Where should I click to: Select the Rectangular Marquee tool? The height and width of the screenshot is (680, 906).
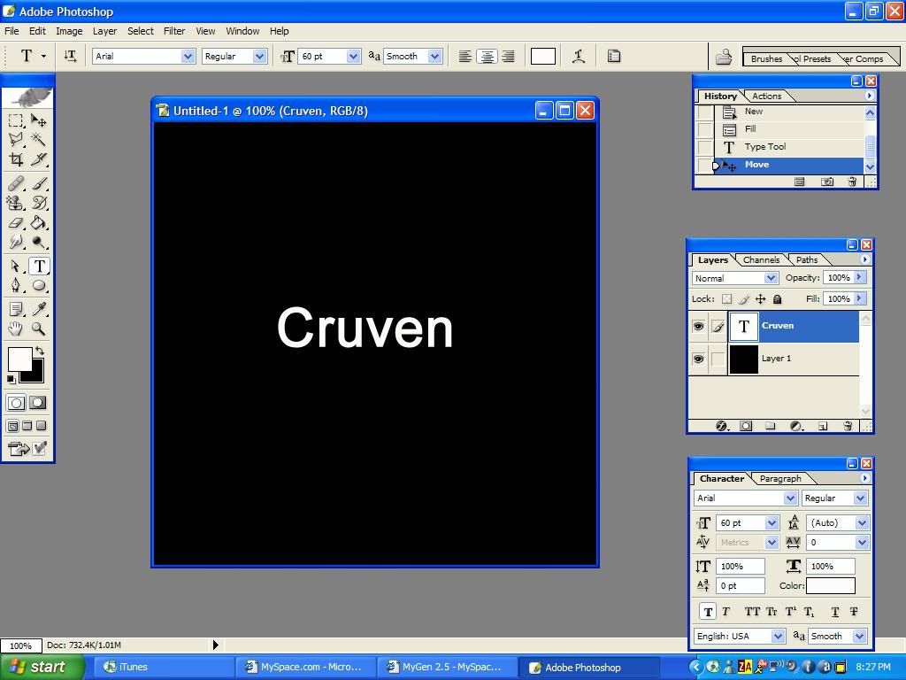tap(16, 120)
